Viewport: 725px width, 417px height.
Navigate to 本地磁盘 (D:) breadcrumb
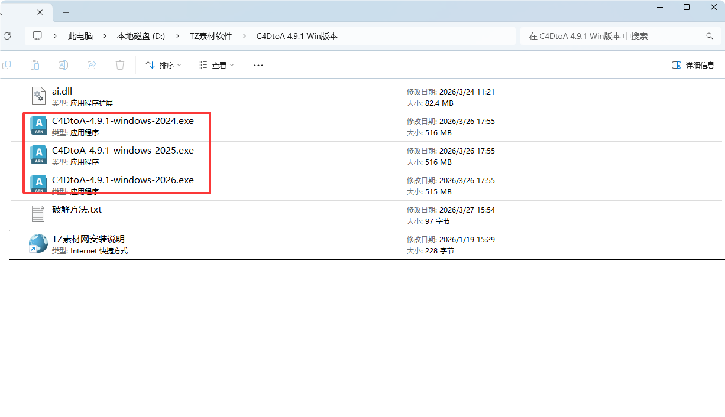(x=141, y=36)
